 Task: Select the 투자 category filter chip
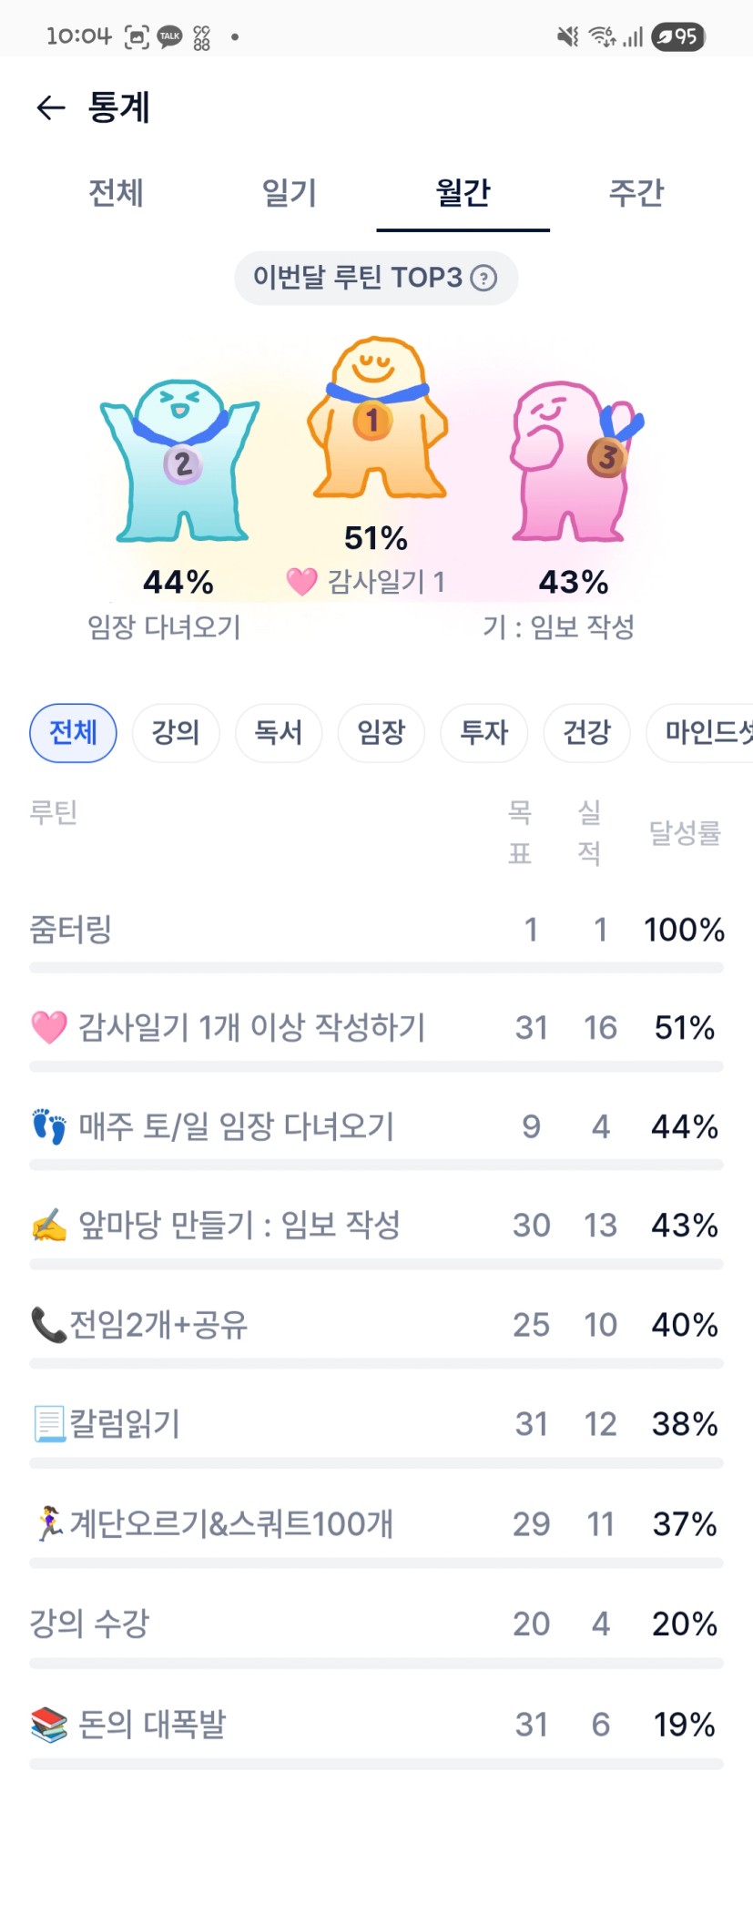(483, 732)
